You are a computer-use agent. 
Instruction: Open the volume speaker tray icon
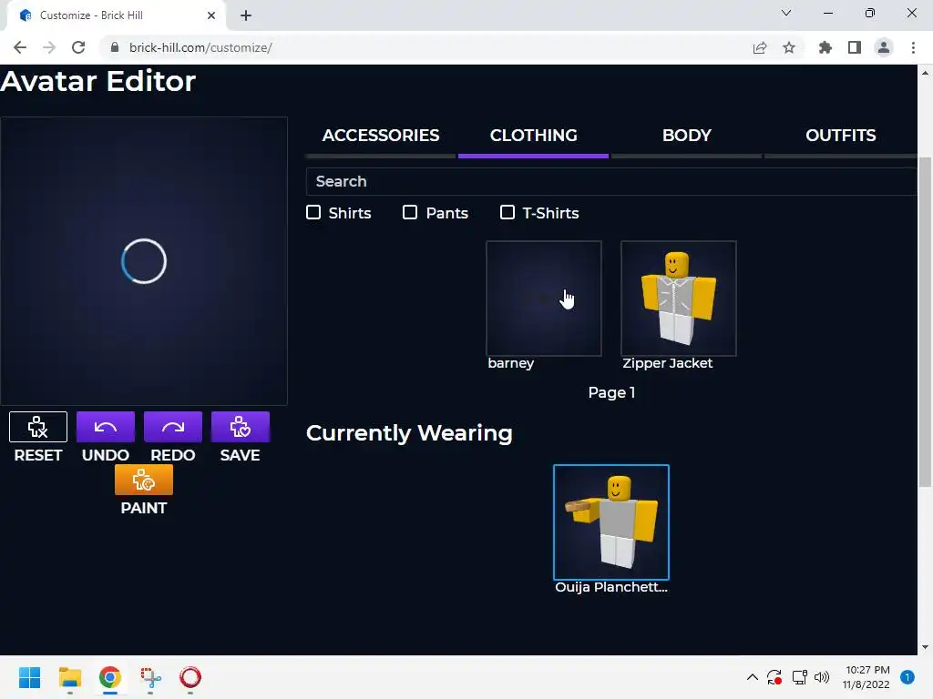pos(822,677)
